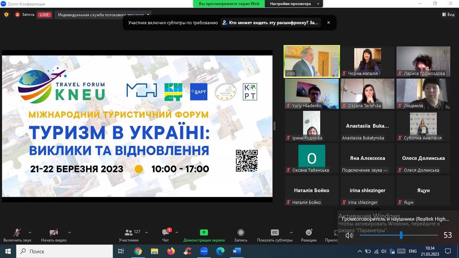Expand audio options arrow beside Включить звук
The image size is (459, 258).
coord(30,232)
